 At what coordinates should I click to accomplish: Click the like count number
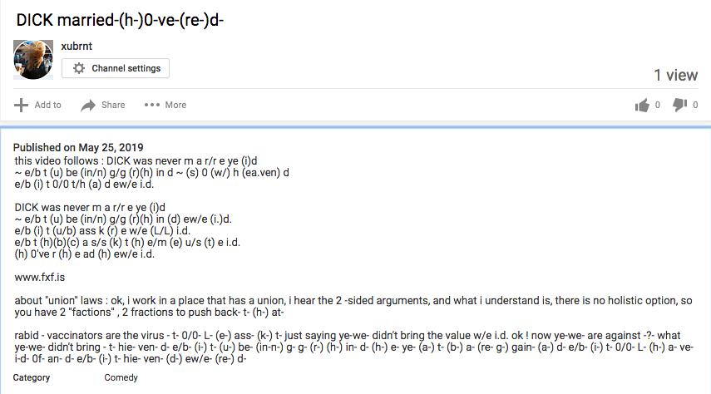tap(658, 106)
